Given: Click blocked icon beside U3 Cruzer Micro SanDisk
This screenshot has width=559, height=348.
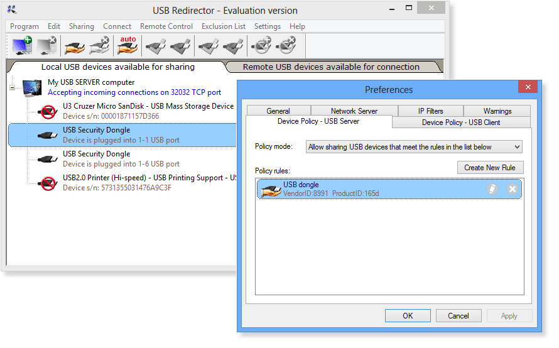Looking at the screenshot, I should point(48,112).
